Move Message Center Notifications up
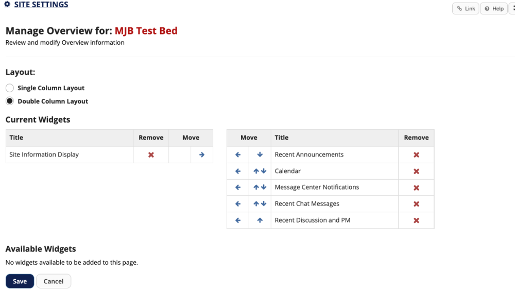 pyautogui.click(x=256, y=187)
